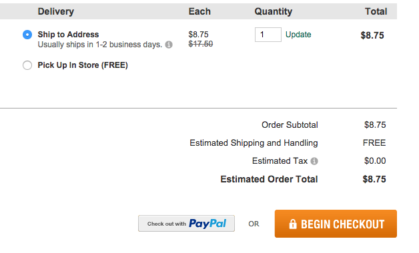
Task: Click the lock icon on Begin Checkout
Action: pyautogui.click(x=293, y=224)
